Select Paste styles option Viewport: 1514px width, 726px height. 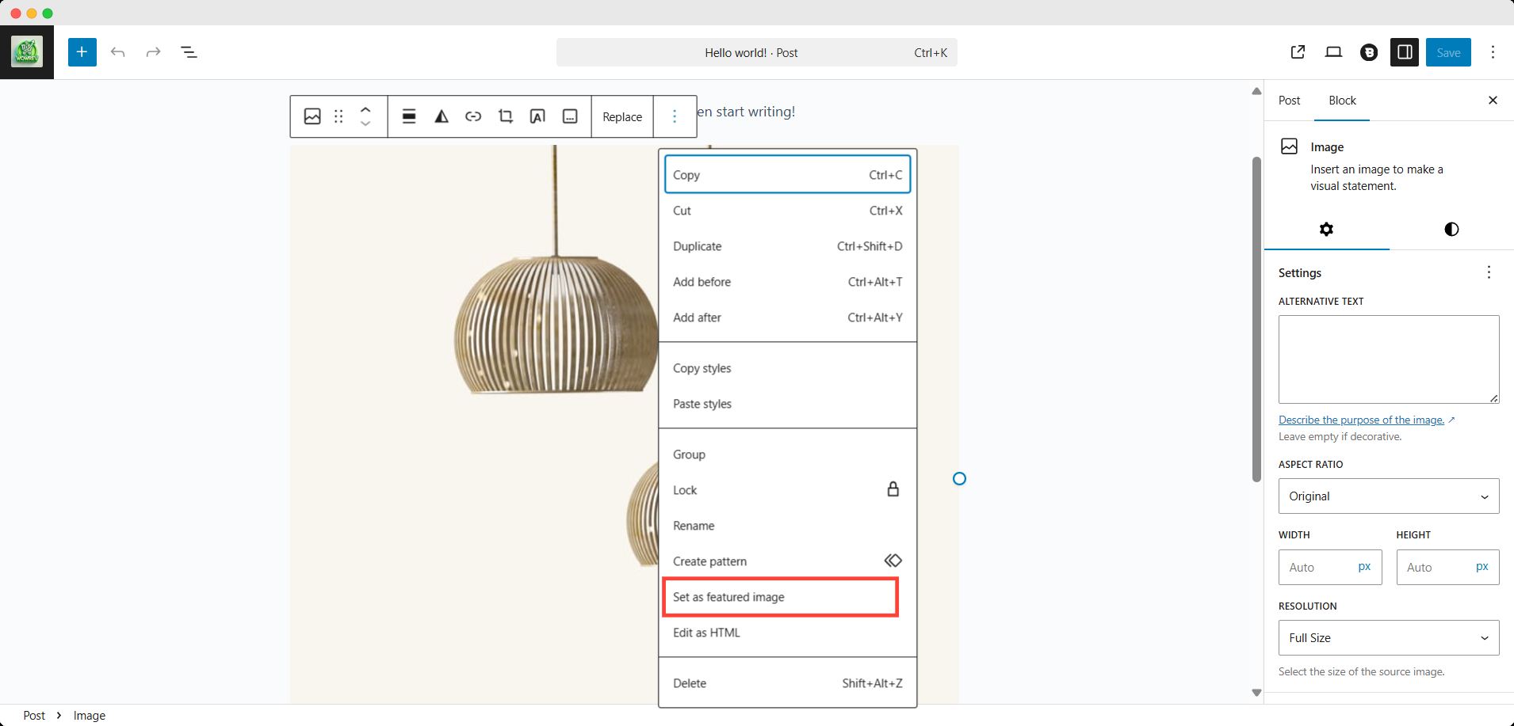point(787,404)
